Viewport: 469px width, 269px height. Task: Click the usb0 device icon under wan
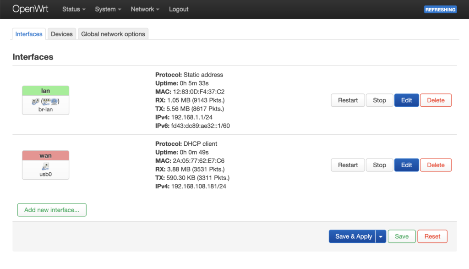click(45, 166)
